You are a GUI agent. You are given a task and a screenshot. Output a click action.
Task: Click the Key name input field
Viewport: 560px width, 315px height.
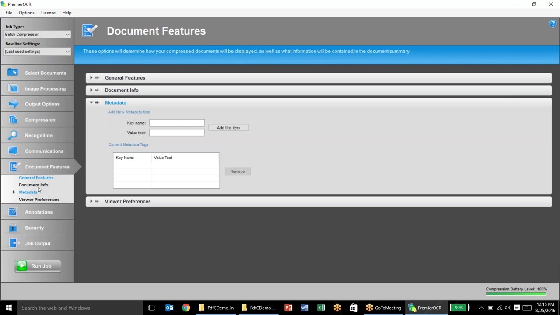click(177, 123)
